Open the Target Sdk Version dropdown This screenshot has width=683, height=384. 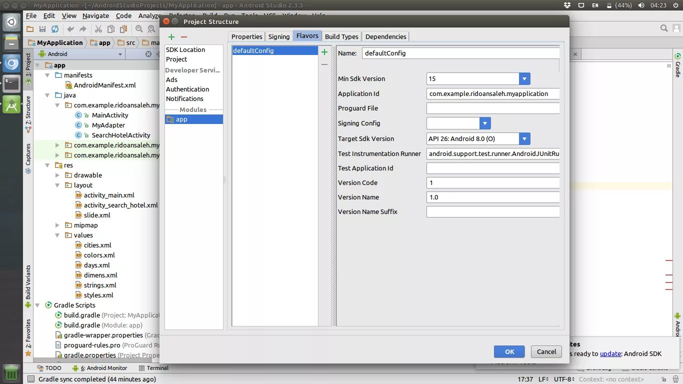pyautogui.click(x=524, y=139)
